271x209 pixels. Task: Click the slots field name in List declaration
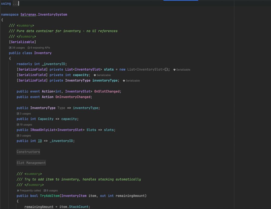tap(109, 70)
